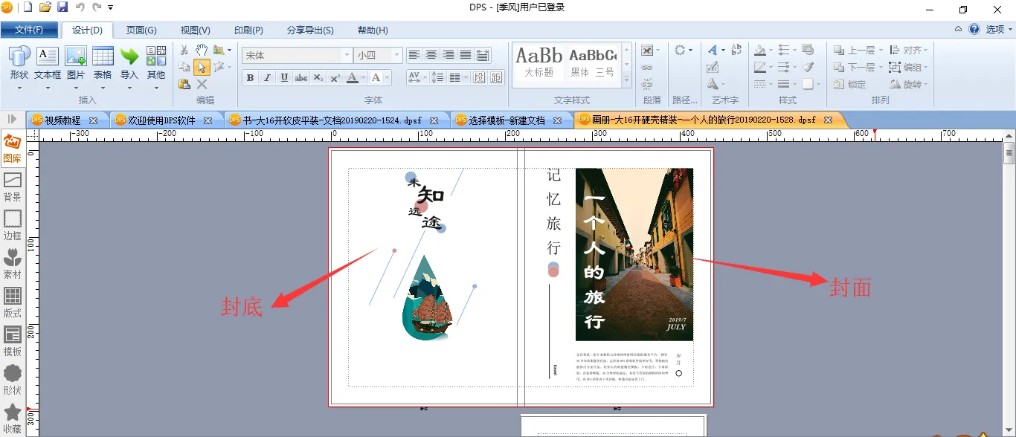Switch to the 页面(G) ribbon tab

[141, 30]
